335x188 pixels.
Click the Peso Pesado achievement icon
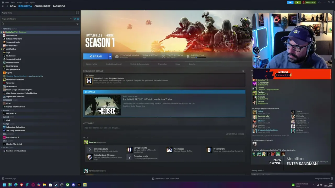coord(169,150)
